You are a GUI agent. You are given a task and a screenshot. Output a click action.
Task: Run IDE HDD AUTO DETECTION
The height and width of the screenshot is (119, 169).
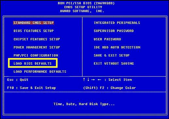pos(117,47)
